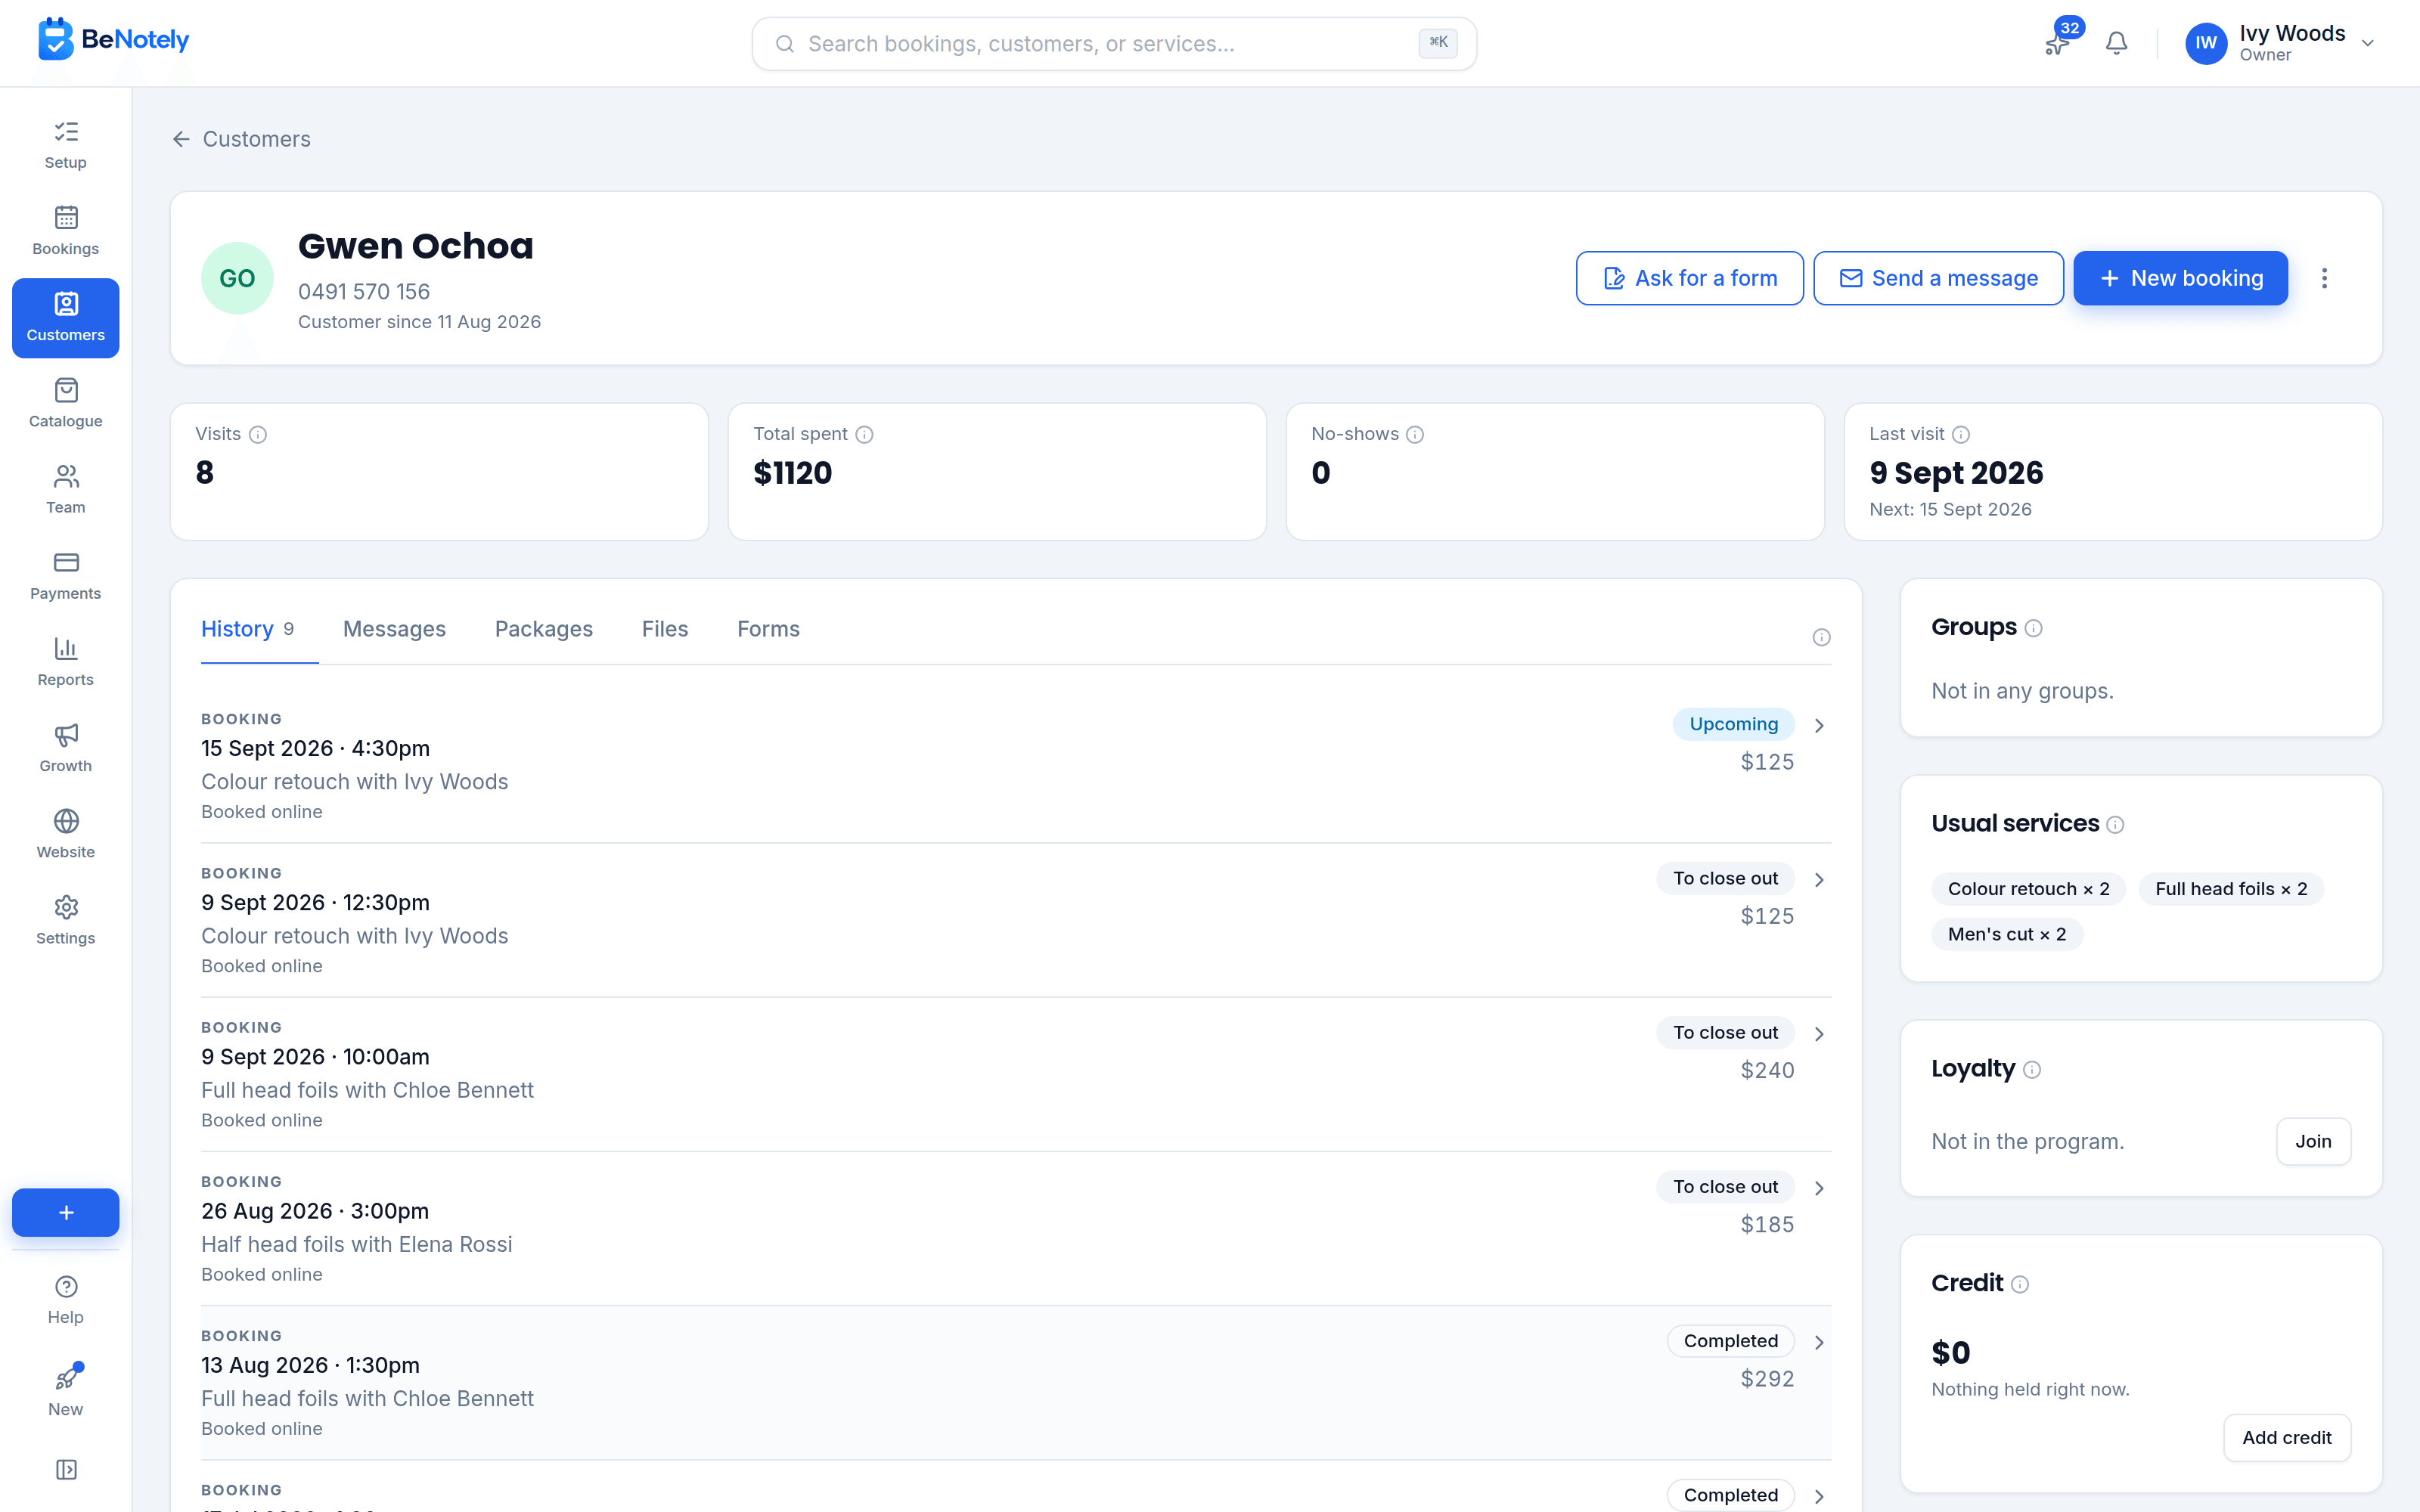Click the Men's cut × 2 chip

[x=2007, y=934]
